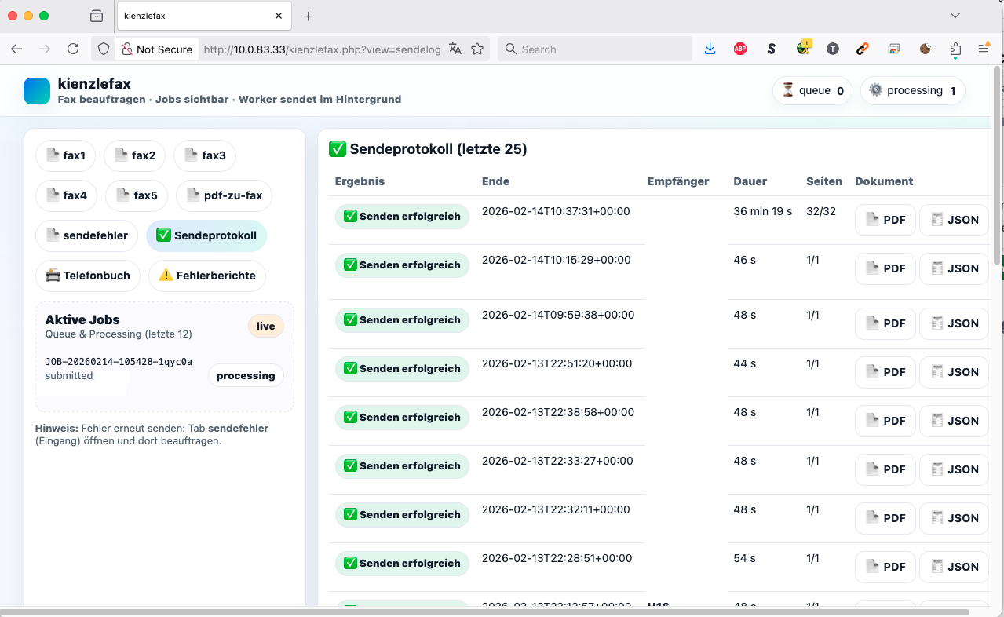1004x617 pixels.
Task: Expand the list all tabs chevron
Action: coord(955,16)
